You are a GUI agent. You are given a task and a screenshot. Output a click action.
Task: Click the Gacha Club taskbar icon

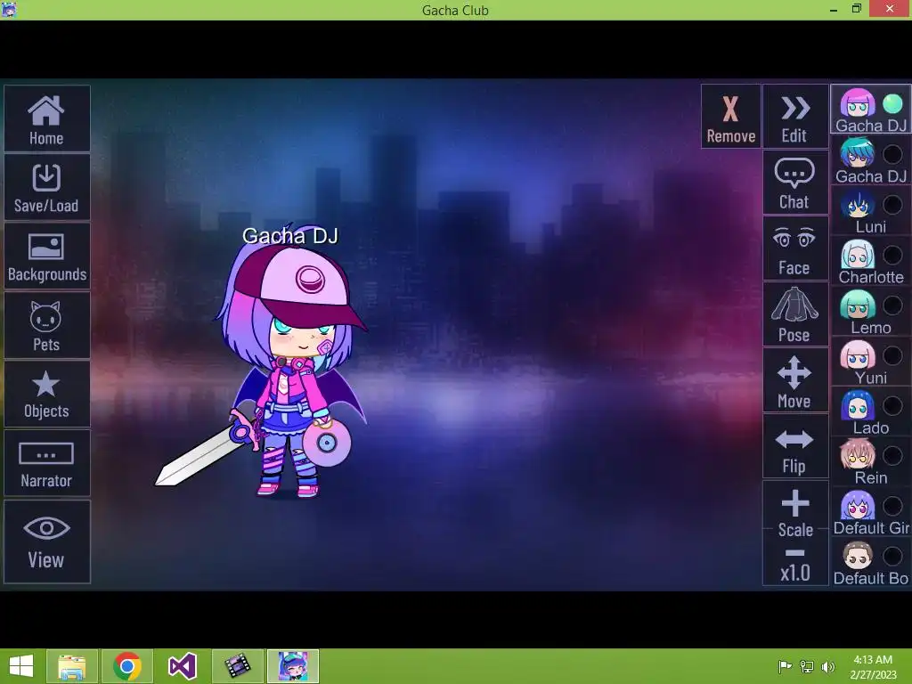pyautogui.click(x=292, y=666)
